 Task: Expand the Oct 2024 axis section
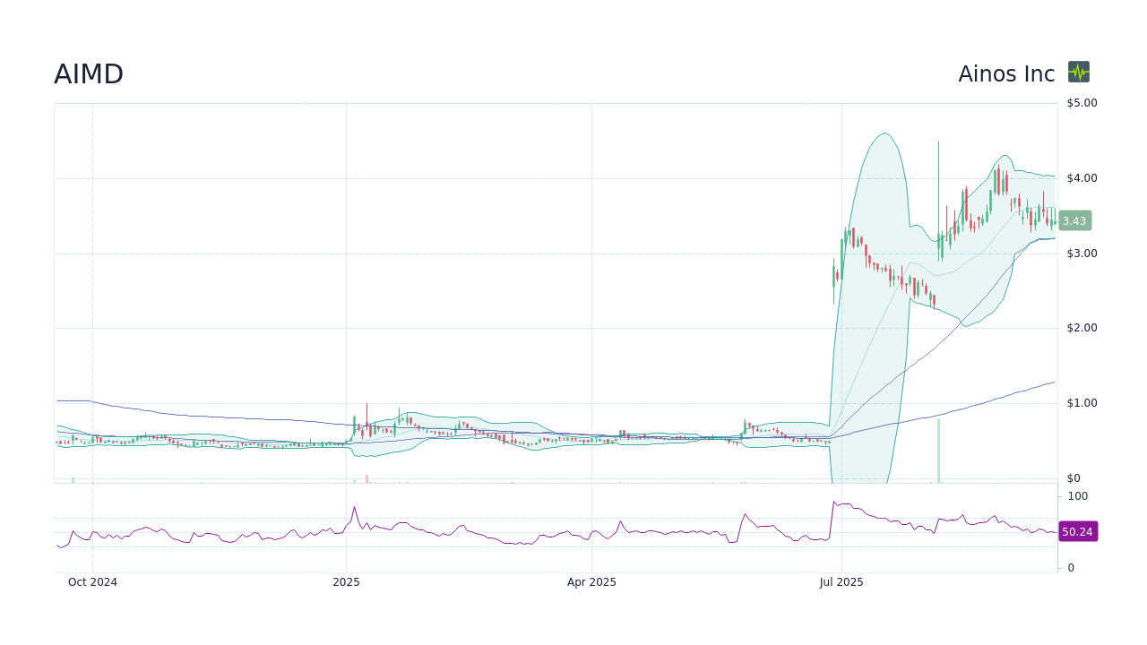[92, 582]
